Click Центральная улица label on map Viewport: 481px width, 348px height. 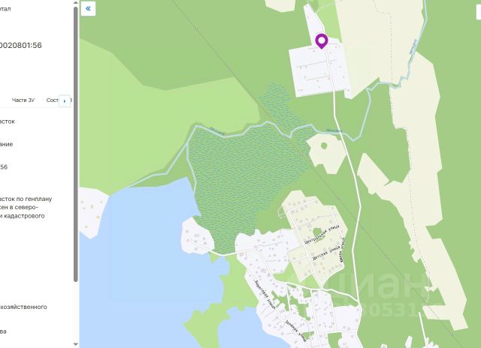[322, 234]
